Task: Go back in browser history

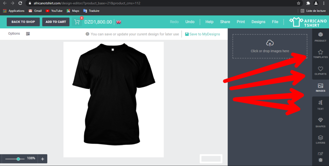Action: point(4,3)
